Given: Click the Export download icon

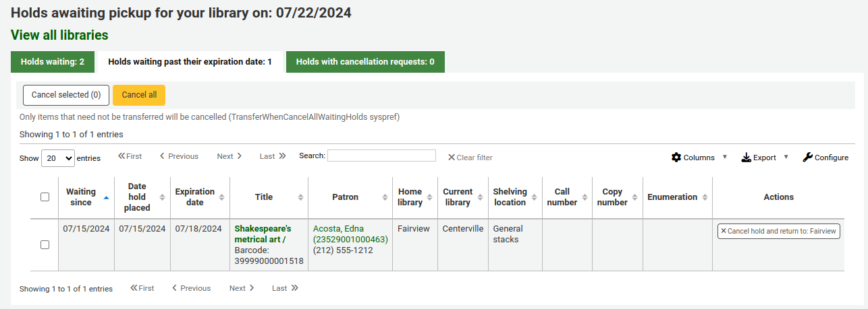Looking at the screenshot, I should coord(746,158).
